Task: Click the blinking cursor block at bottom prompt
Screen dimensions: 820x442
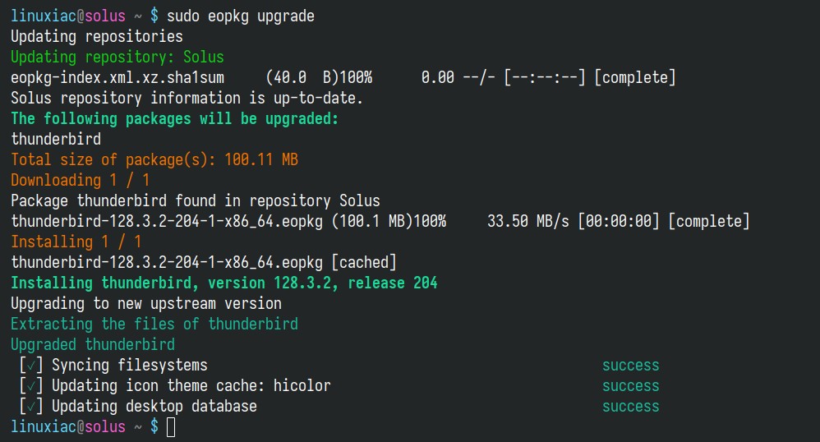Action: tap(171, 427)
